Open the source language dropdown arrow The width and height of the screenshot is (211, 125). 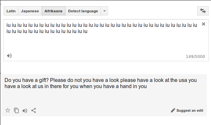(x=105, y=11)
